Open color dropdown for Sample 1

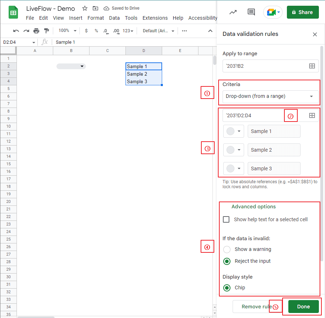tap(234, 131)
